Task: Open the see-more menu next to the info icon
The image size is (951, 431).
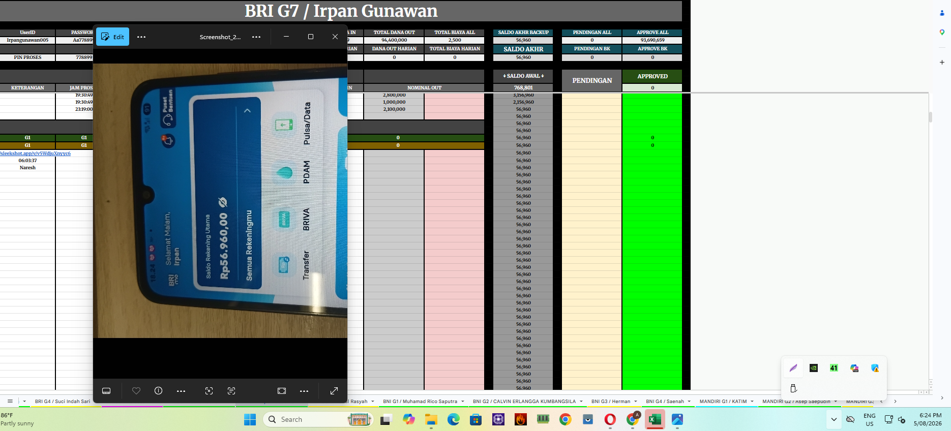Action: (x=181, y=391)
